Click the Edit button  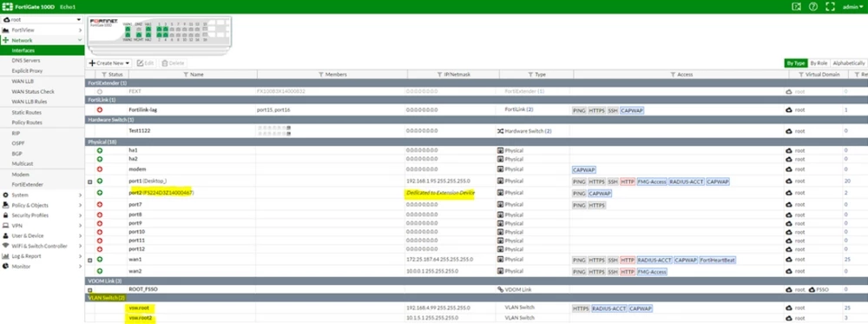[145, 63]
